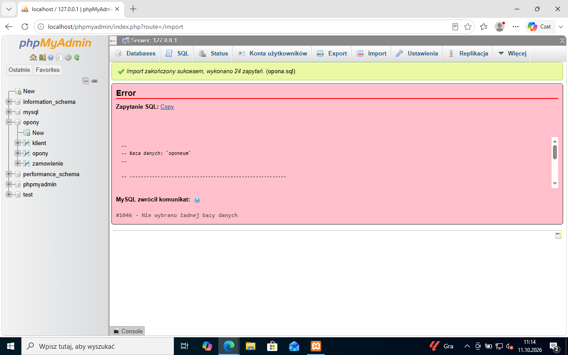Open phpMyAdmin documentation blue question icon
Screen dimensions: 568x355
[x=51, y=57]
